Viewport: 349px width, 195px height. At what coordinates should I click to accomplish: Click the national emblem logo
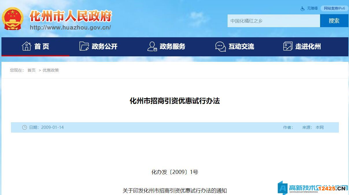(x=12, y=18)
